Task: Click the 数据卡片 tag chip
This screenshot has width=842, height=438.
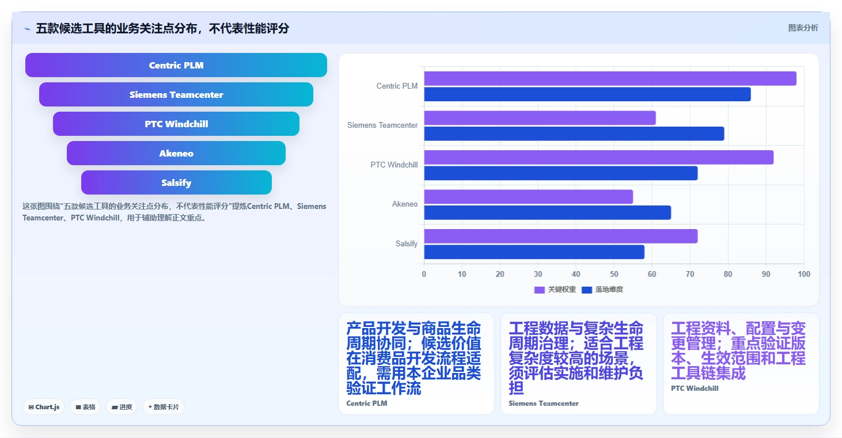Action: (164, 407)
